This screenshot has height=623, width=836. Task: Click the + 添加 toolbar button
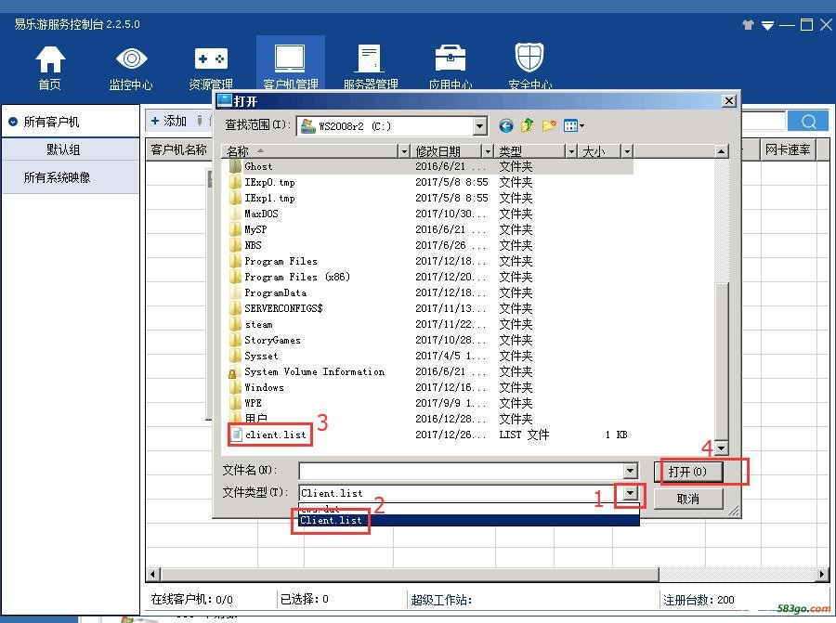pyautogui.click(x=169, y=121)
